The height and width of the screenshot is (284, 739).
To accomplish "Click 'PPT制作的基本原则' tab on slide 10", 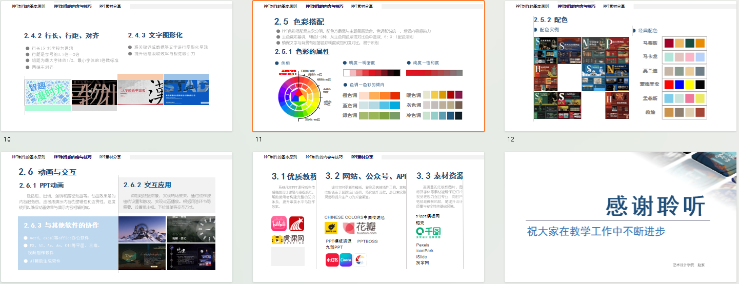I will click(29, 7).
